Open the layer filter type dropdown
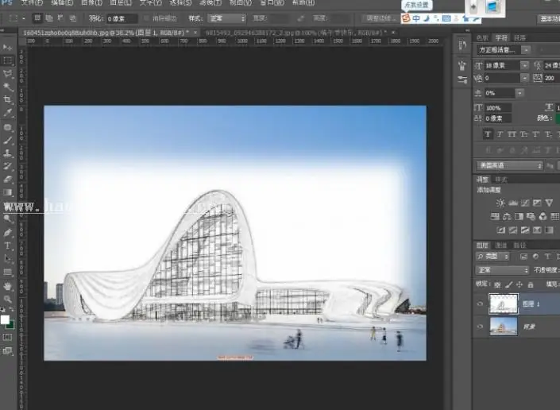 (x=492, y=256)
